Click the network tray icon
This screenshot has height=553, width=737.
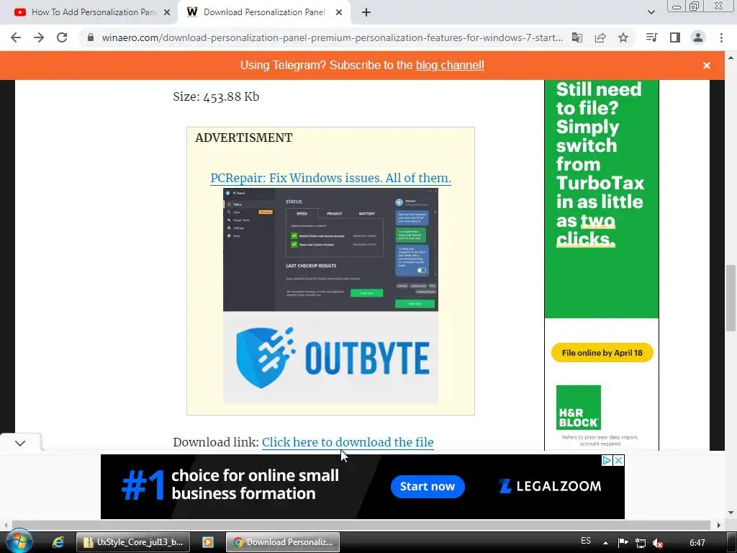click(x=640, y=543)
